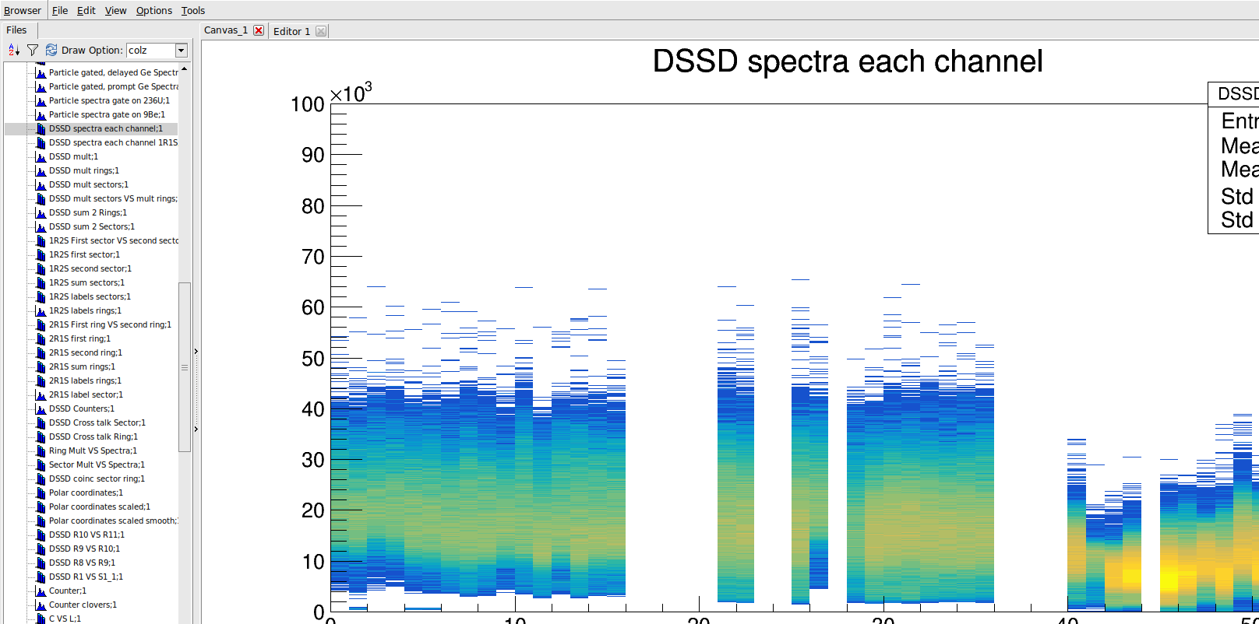Open the Draw Option dropdown arrow

point(181,51)
